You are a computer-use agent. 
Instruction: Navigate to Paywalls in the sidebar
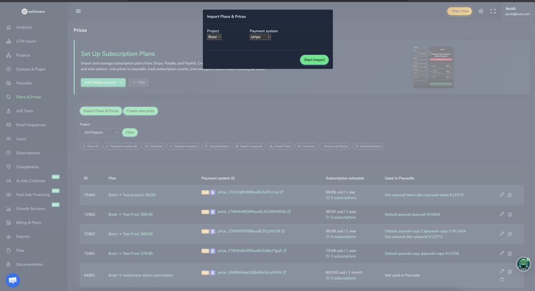pos(24,83)
